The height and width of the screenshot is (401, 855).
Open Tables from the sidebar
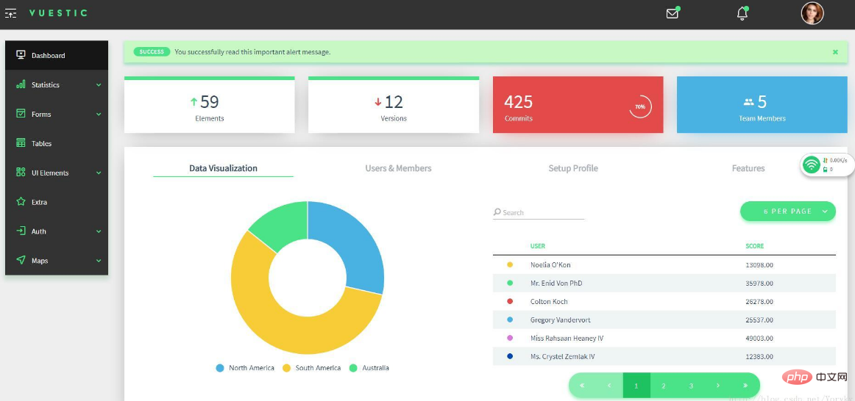(41, 143)
